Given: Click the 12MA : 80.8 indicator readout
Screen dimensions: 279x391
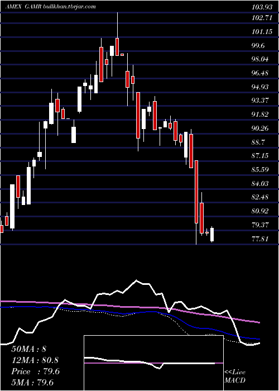Looking at the screenshot, I should pyautogui.click(x=36, y=360).
